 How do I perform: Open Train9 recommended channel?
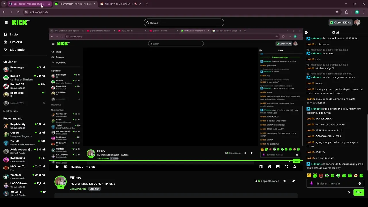click(24, 143)
